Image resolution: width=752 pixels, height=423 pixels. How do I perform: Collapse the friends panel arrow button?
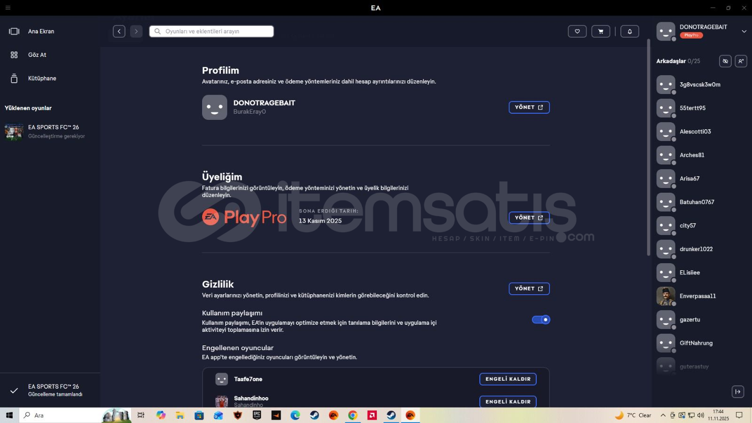click(x=738, y=392)
